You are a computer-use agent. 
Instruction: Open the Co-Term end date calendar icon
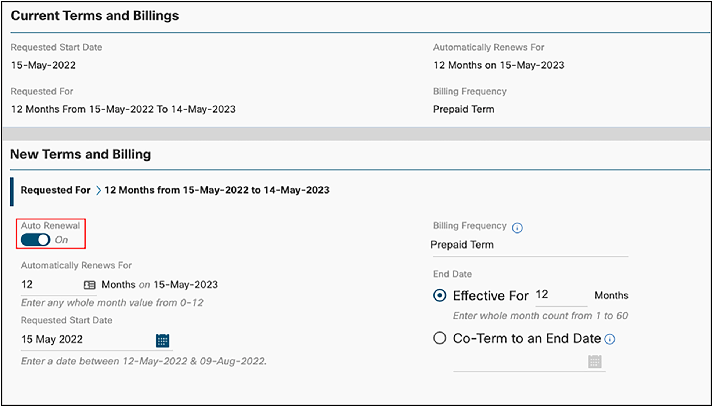(595, 362)
